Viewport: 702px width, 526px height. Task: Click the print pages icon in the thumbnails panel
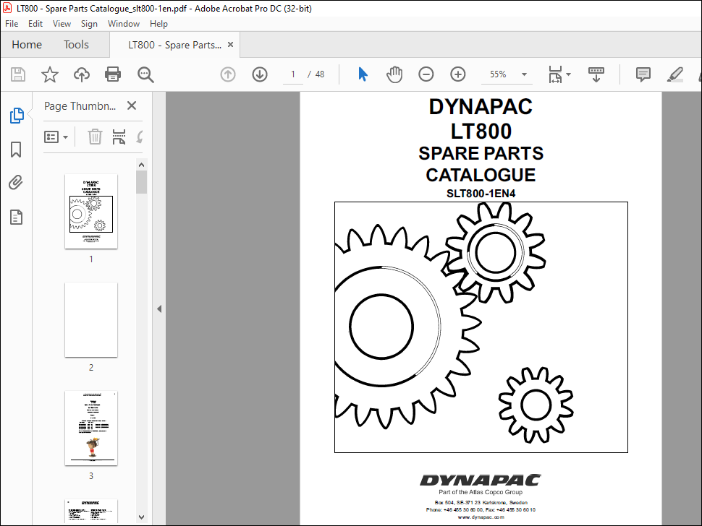tap(119, 137)
